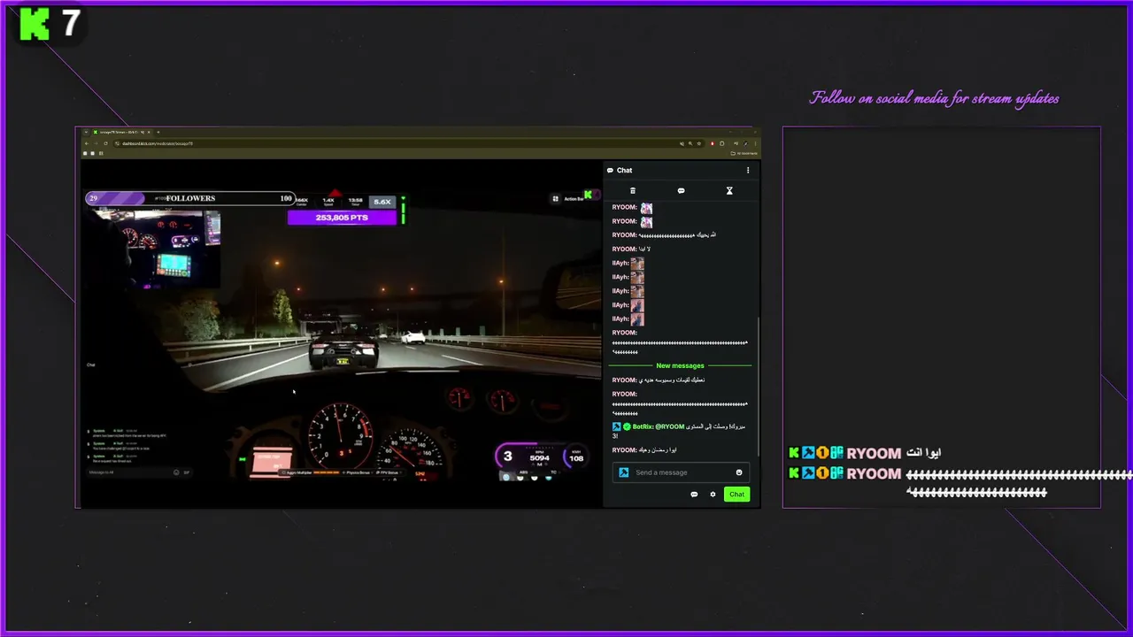Focus the Send a message input field
This screenshot has height=637, width=1133.
coord(681,472)
